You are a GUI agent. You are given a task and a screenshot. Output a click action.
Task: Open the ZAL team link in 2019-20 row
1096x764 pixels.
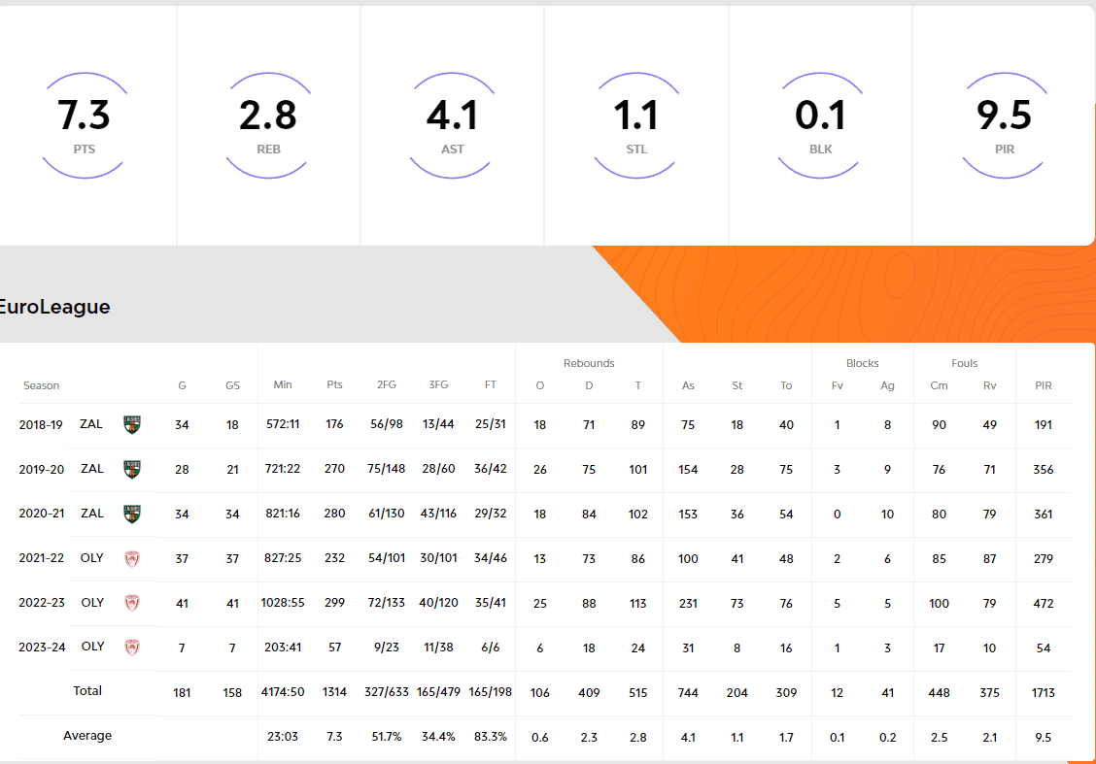[x=92, y=469]
